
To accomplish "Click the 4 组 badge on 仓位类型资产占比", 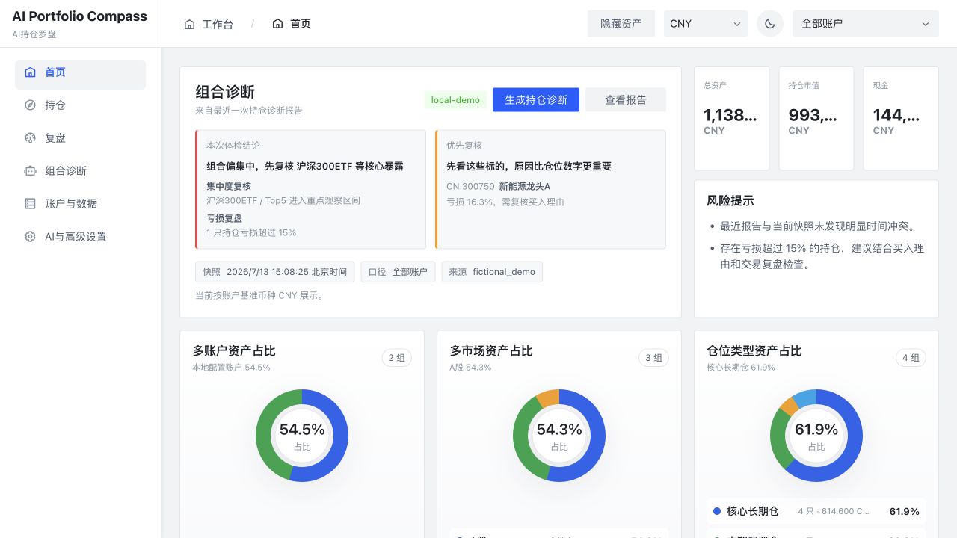I will coord(911,358).
